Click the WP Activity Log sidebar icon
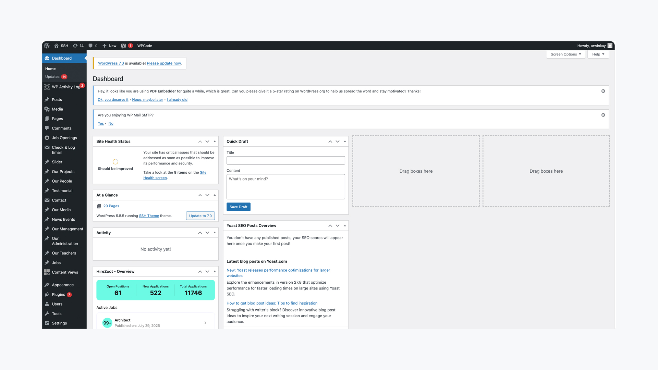 [x=47, y=87]
